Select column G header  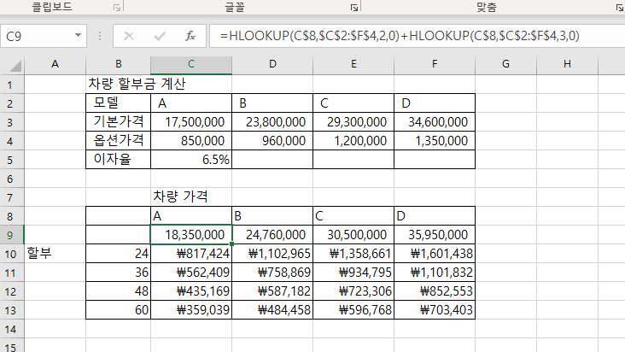[x=505, y=64]
